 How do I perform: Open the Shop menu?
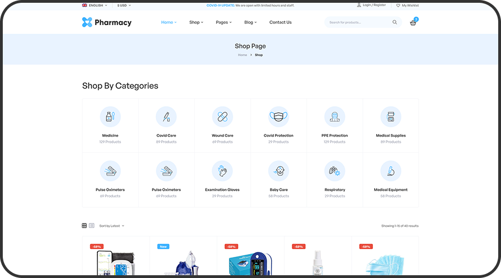coord(196,22)
